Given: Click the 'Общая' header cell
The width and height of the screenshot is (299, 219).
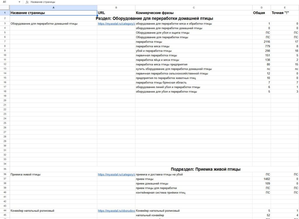Looking at the screenshot, I should [x=262, y=13].
